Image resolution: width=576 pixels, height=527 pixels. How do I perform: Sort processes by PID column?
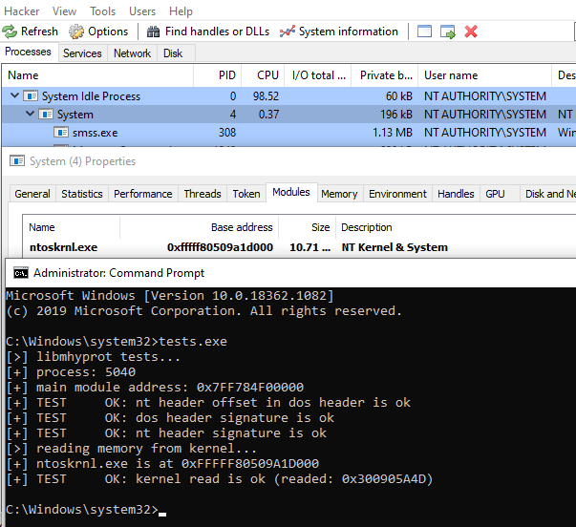218,75
